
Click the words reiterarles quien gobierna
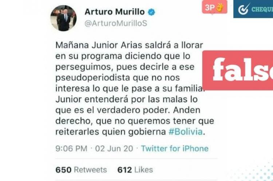[111, 132]
